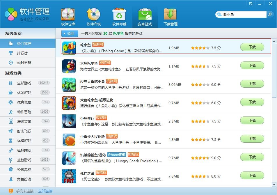Open the title bar menu icon
Viewport: 277px width, 195px height.
pos(251,4)
